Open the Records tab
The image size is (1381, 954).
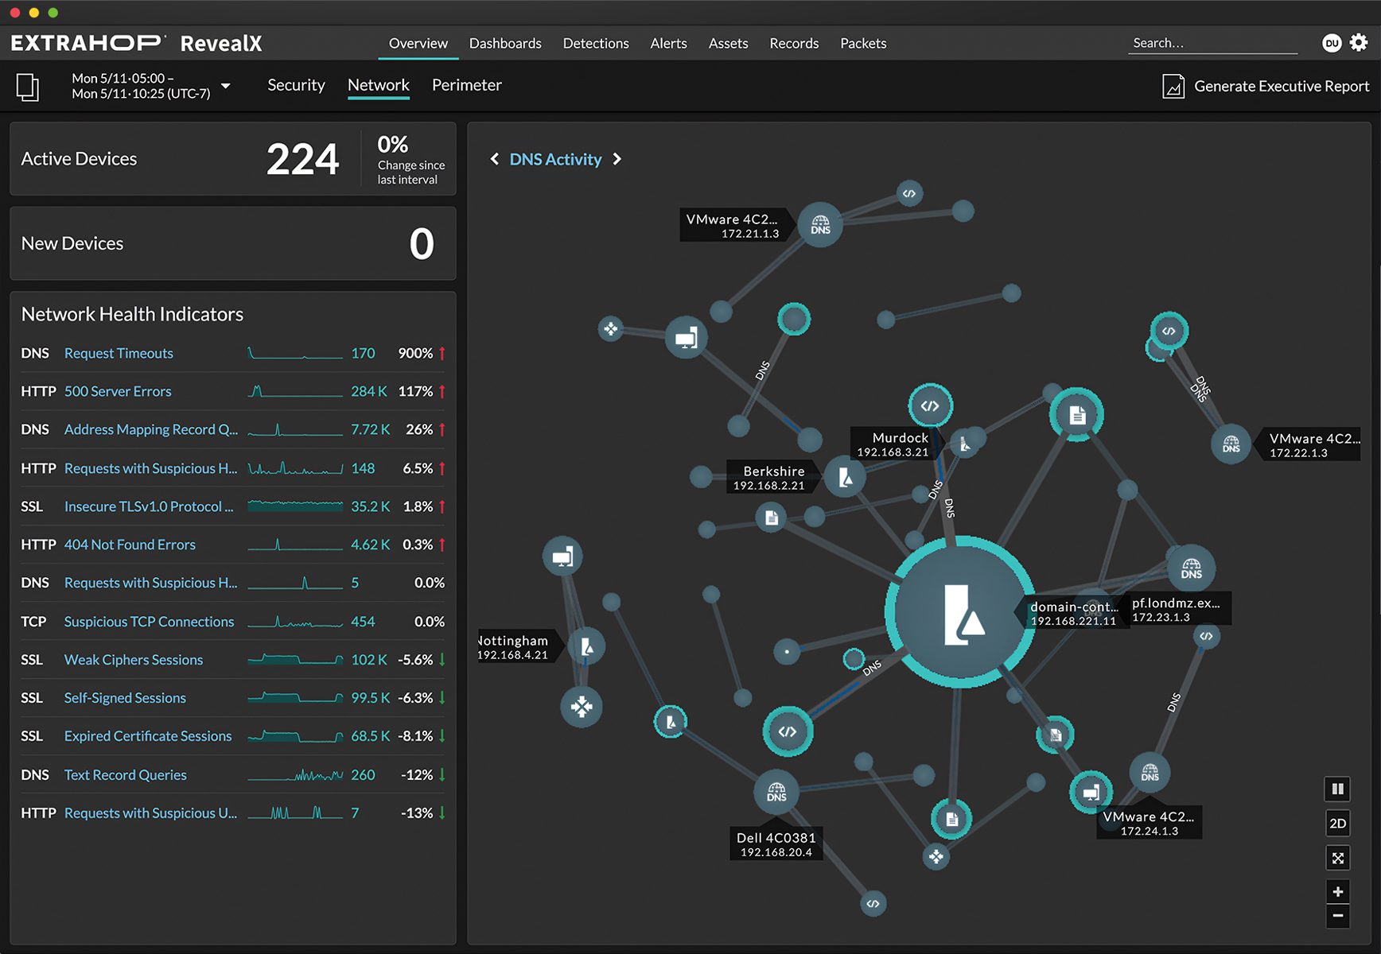coord(794,43)
